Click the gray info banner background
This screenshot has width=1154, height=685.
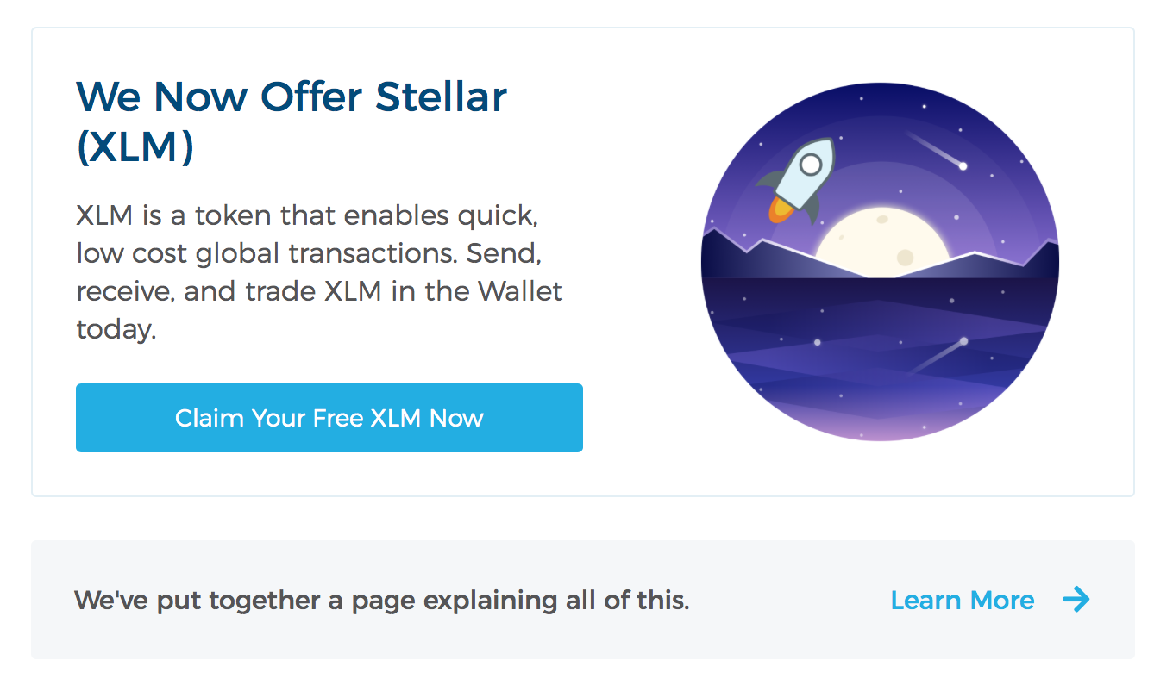click(583, 600)
